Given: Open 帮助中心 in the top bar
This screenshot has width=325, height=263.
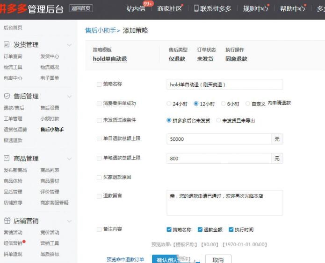Looking at the screenshot, I should pos(292,9).
